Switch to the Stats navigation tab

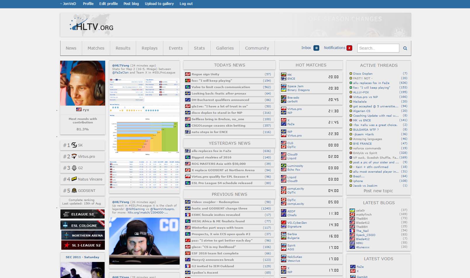click(199, 48)
